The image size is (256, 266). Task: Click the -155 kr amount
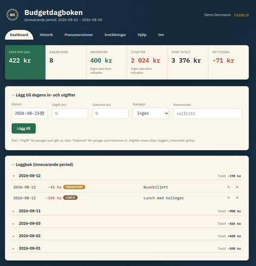54,198
